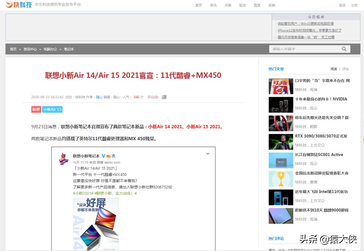Screen dimensions: 364x251
Task: Open 评测 in top navigation
Action: click(x=228, y=5)
